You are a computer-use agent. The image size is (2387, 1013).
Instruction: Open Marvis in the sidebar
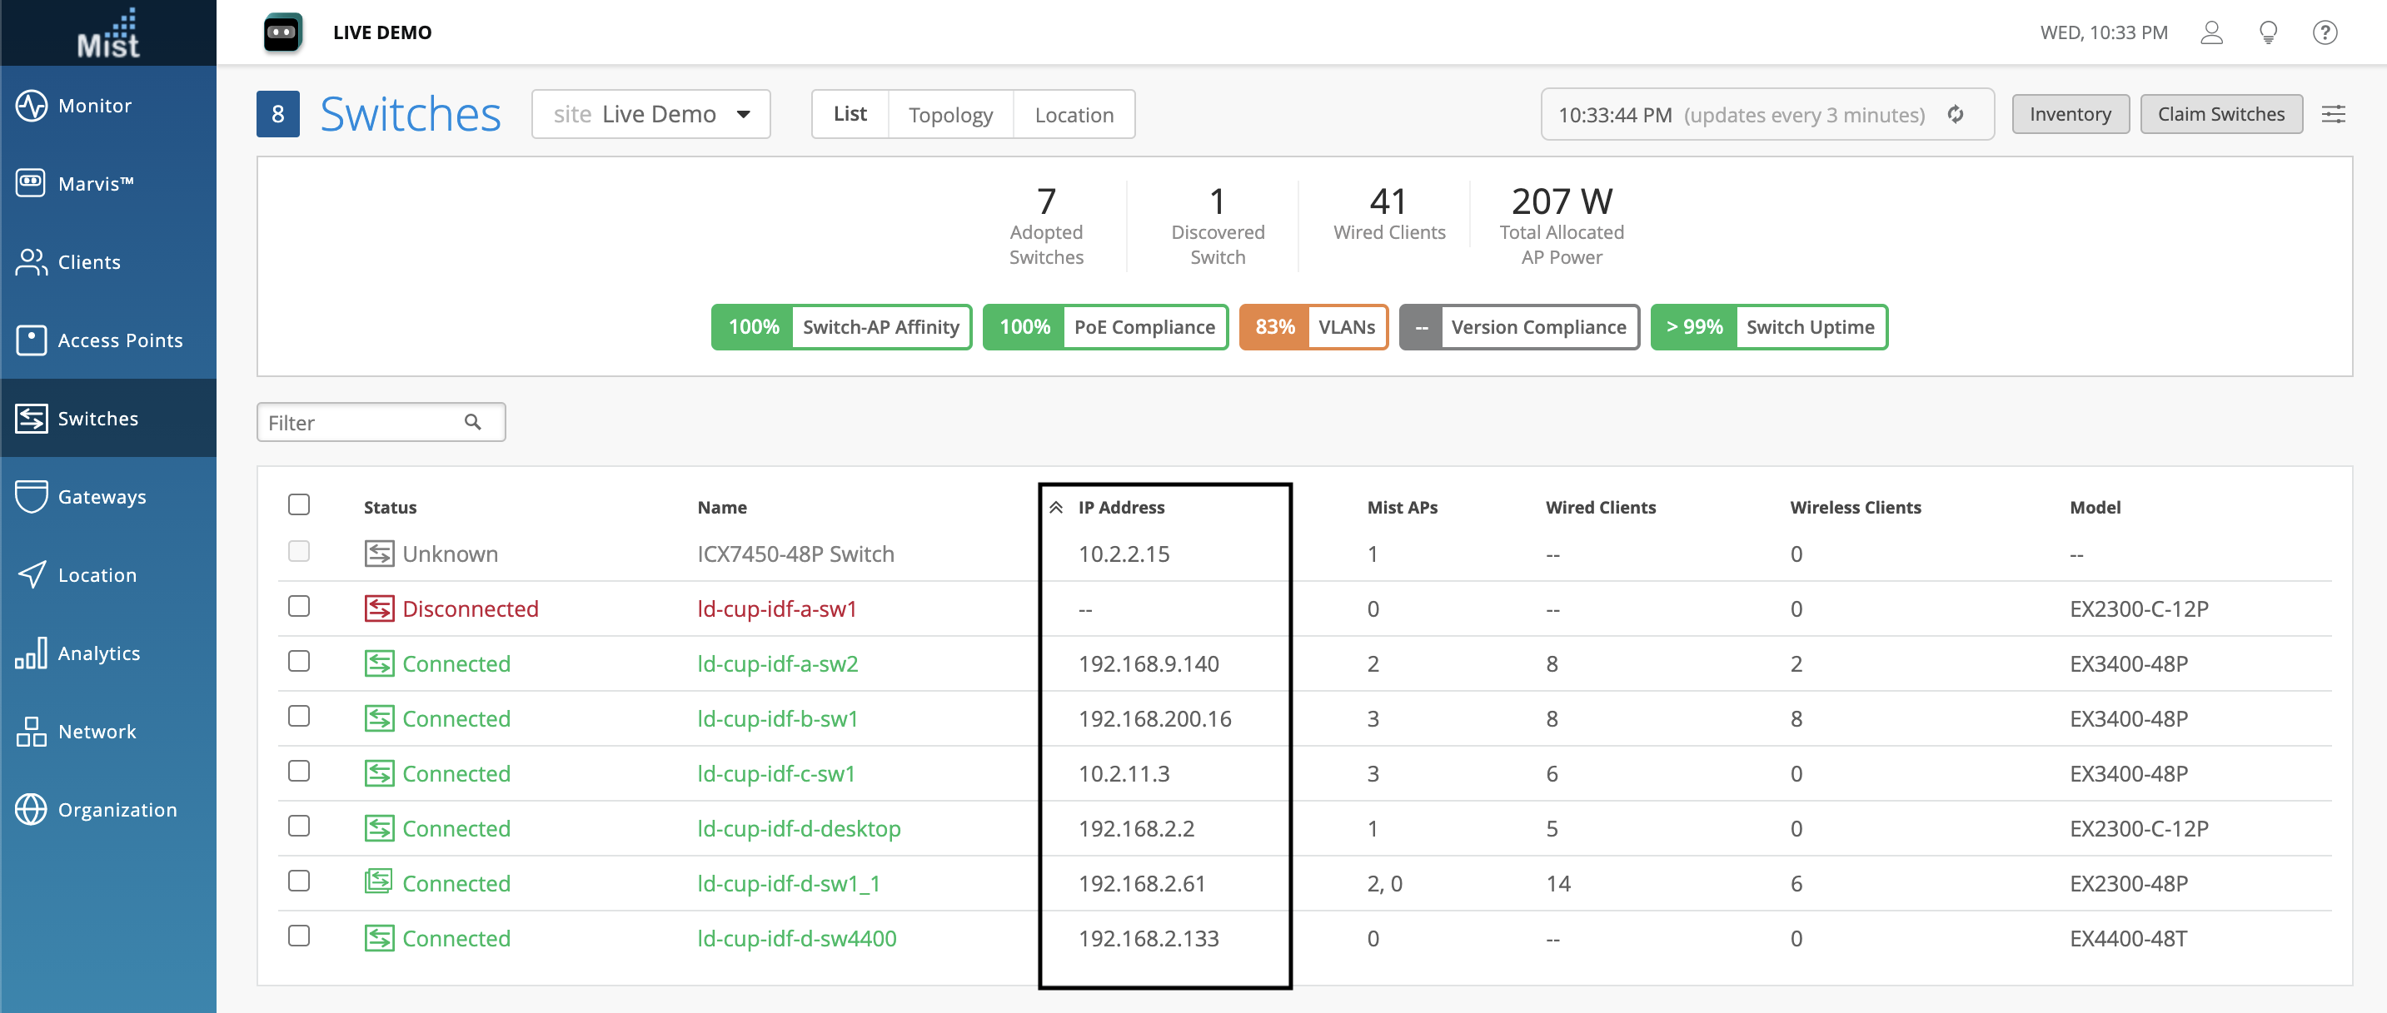pos(94,183)
